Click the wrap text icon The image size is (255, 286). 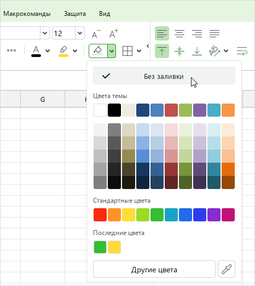(x=242, y=51)
